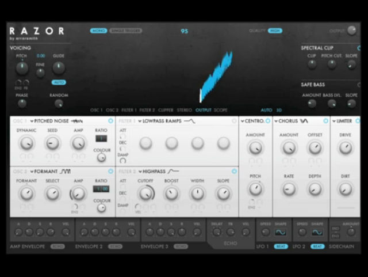The image size is (368, 277).
Task: Toggle Amp Envelope ECHO button
Action: pos(57,246)
